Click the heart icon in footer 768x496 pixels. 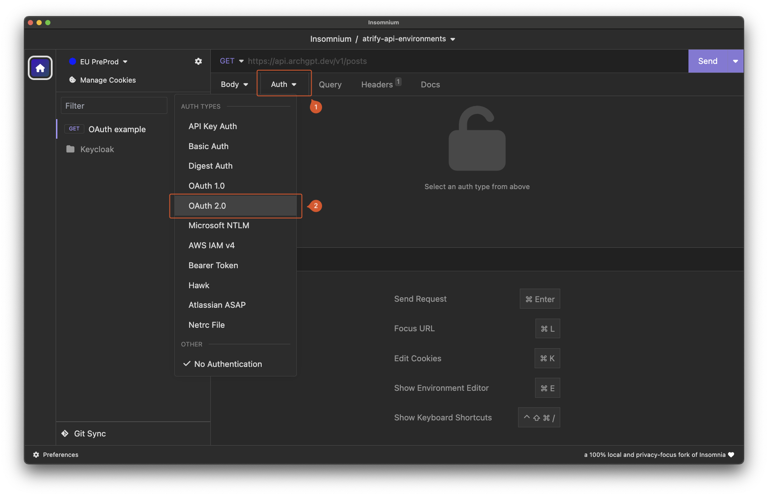(x=731, y=455)
